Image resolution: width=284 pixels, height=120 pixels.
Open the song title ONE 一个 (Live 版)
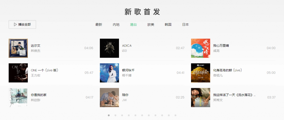[x=44, y=70]
